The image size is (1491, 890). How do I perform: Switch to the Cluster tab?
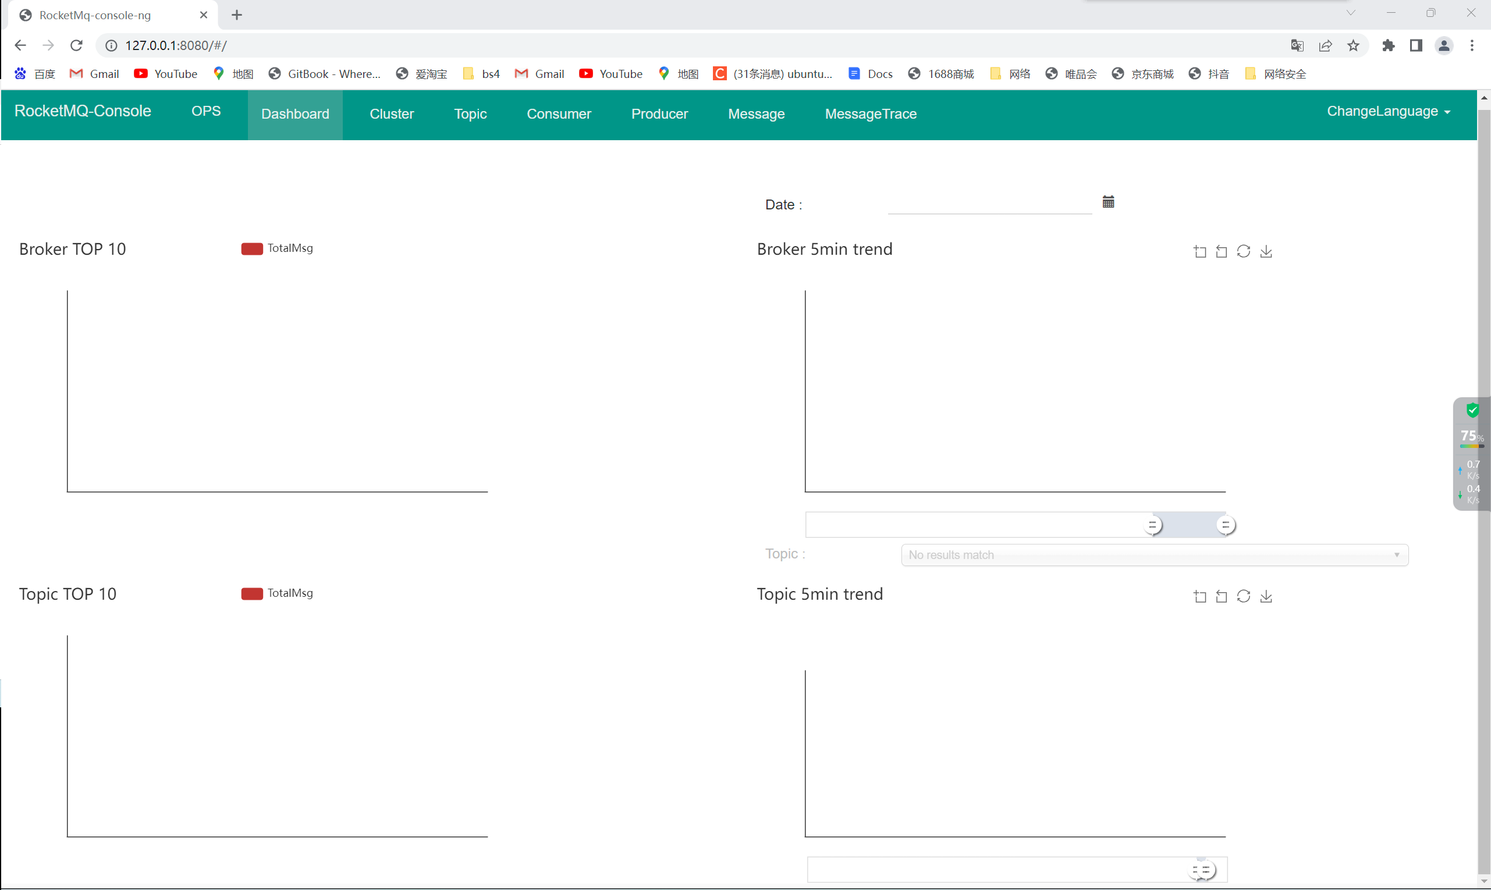point(391,114)
